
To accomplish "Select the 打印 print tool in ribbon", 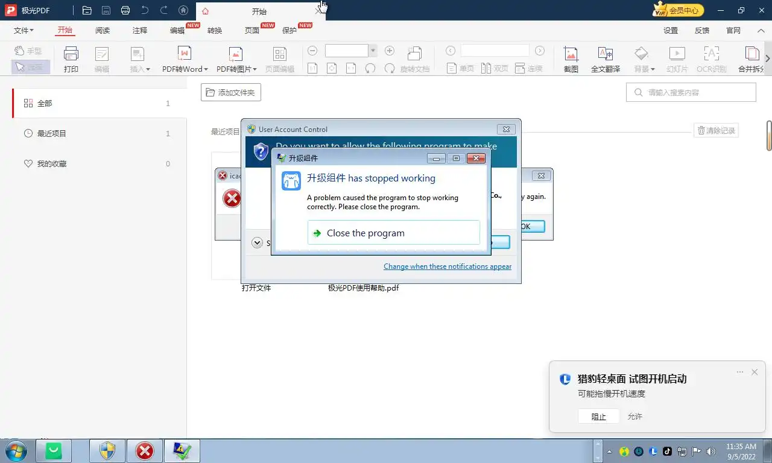I will [71, 59].
